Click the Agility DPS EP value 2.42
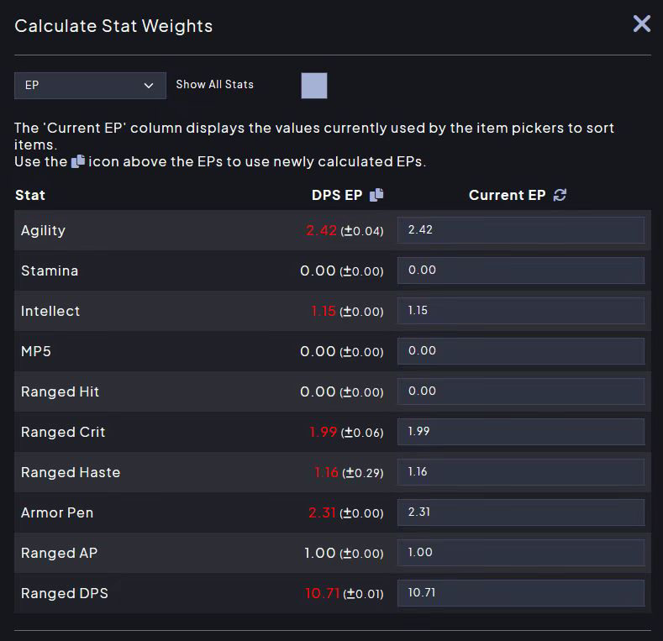Screen dimensions: 663x641 tap(321, 230)
